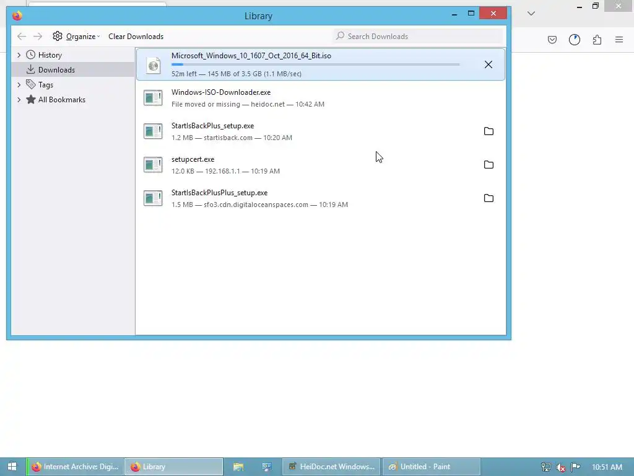Image resolution: width=634 pixels, height=476 pixels.
Task: Open File Explorer from the taskbar
Action: [x=238, y=467]
